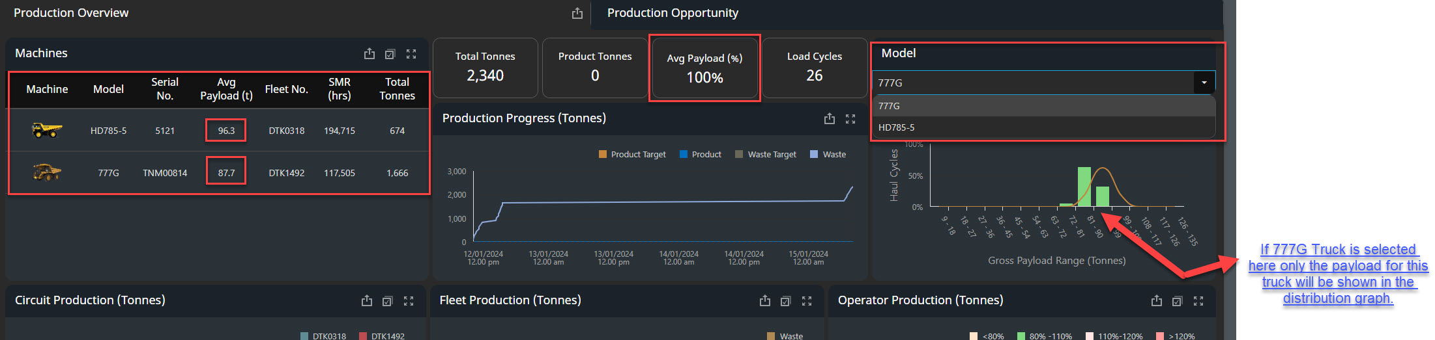Pop out Fleet Production panel
Image resolution: width=1435 pixels, height=340 pixels.
coord(786,301)
